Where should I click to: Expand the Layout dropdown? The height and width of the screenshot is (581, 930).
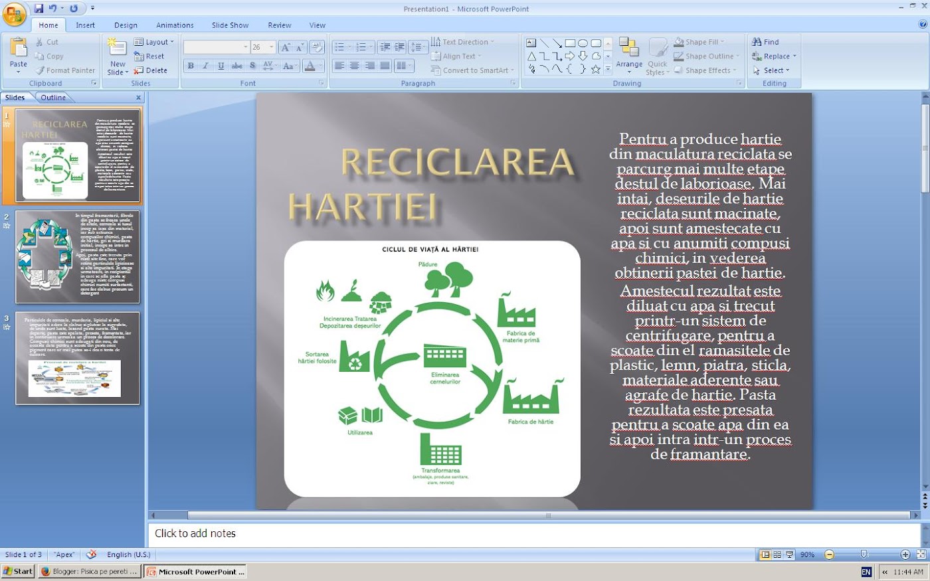tap(154, 42)
